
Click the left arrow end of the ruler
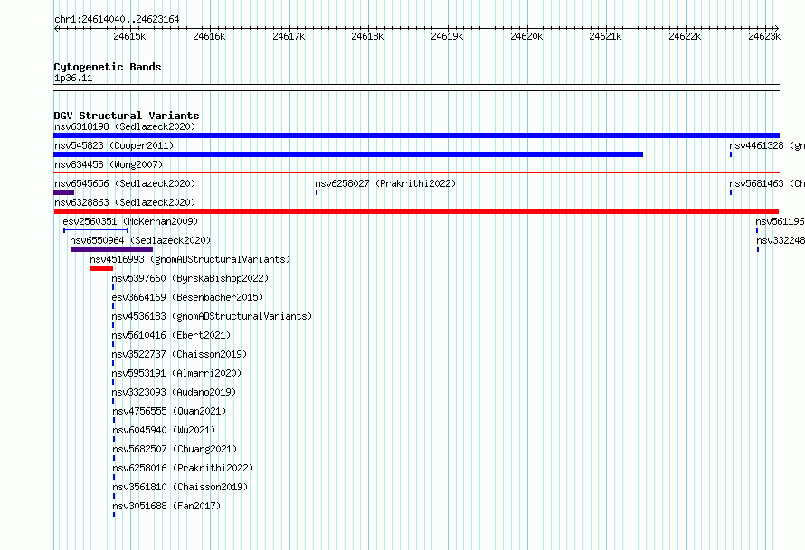[56, 29]
